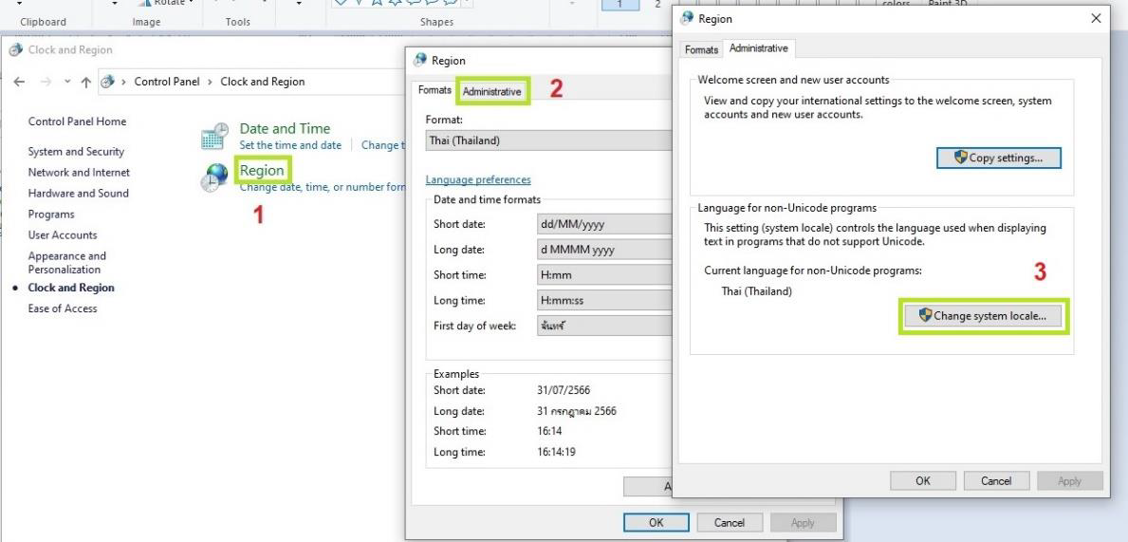Open the Language preferences link
This screenshot has width=1128, height=542.
tap(478, 179)
